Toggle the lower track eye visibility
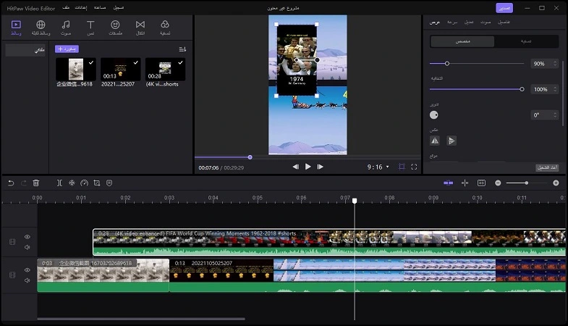 [x=27, y=269]
